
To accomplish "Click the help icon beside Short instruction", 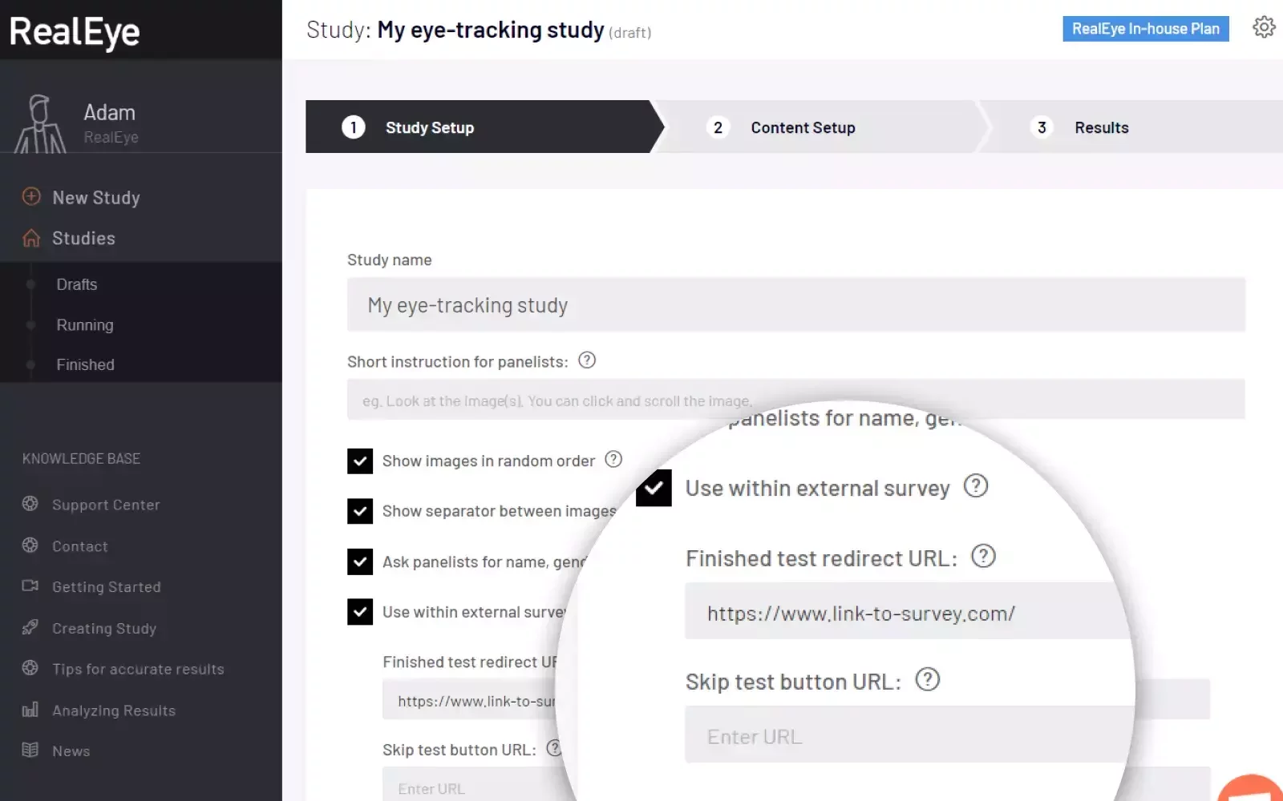I will tap(587, 360).
